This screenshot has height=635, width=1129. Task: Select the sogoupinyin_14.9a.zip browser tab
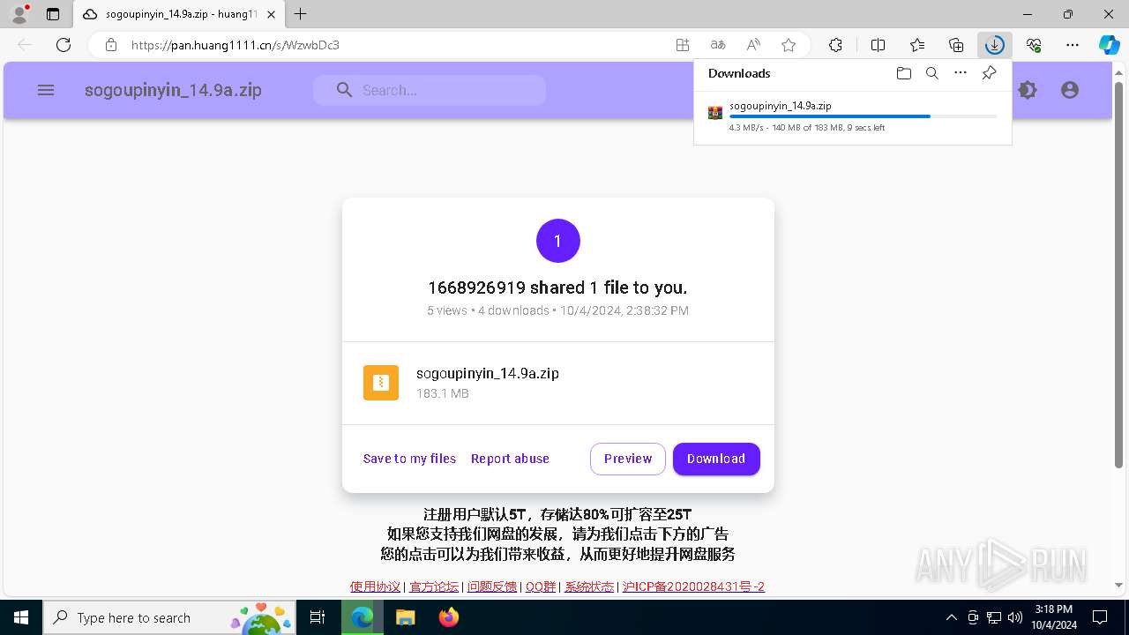[x=180, y=14]
